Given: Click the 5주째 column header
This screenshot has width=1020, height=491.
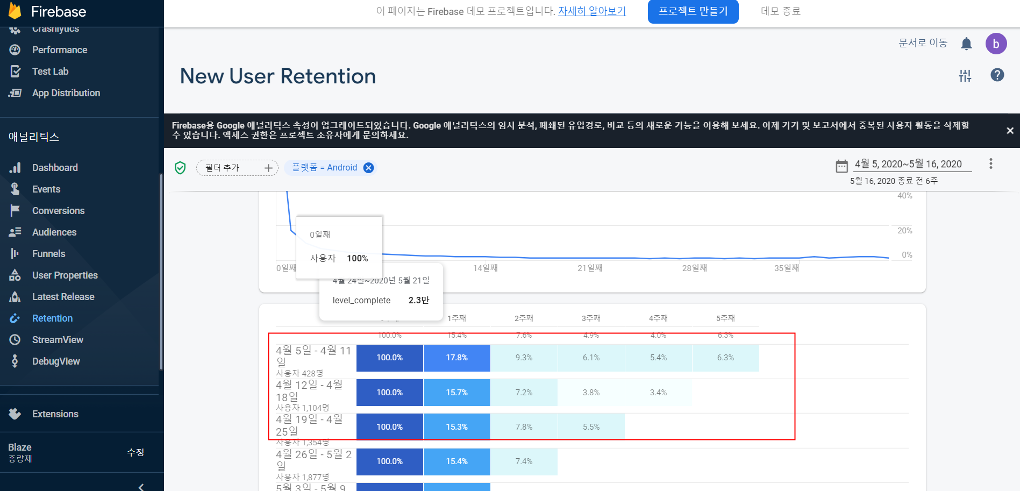Looking at the screenshot, I should pyautogui.click(x=725, y=318).
